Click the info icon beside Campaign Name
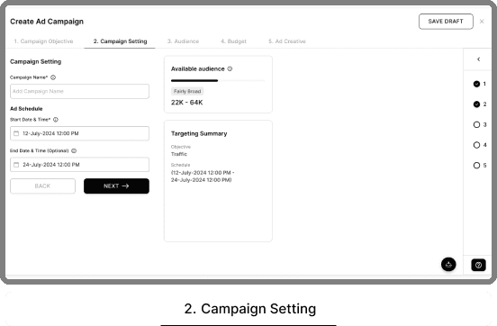The height and width of the screenshot is (326, 497). 53,77
